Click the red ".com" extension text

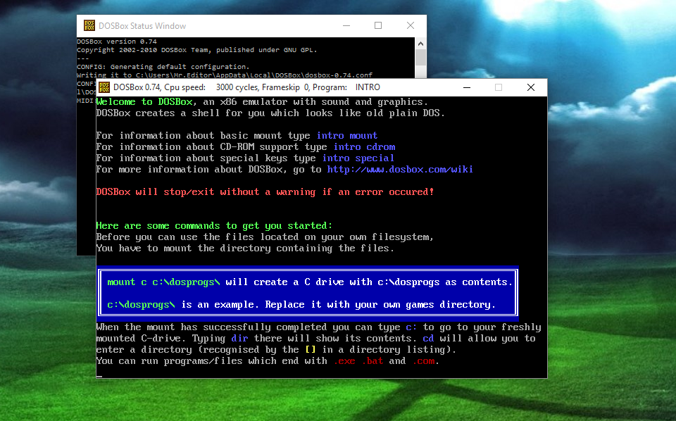(x=423, y=361)
